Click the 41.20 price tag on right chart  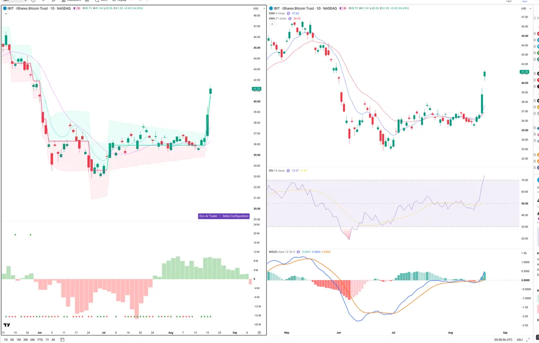pyautogui.click(x=525, y=72)
